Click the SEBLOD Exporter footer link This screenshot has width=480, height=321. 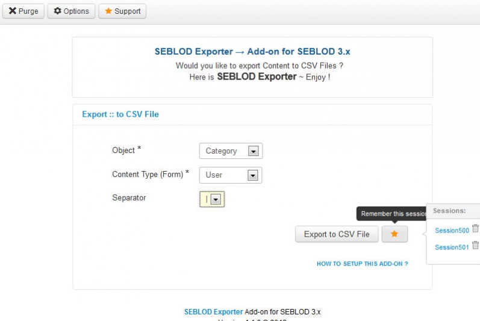pyautogui.click(x=213, y=312)
